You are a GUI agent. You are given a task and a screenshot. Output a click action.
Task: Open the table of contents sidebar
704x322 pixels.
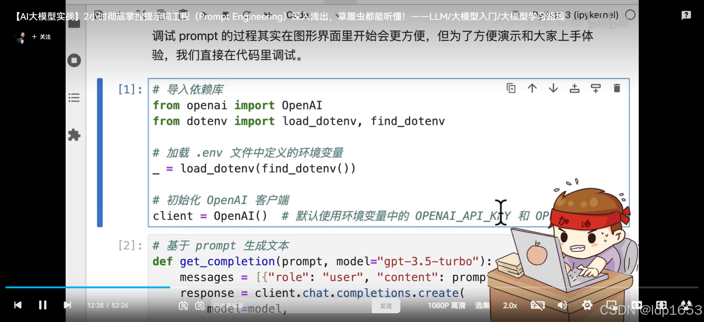coord(74,98)
